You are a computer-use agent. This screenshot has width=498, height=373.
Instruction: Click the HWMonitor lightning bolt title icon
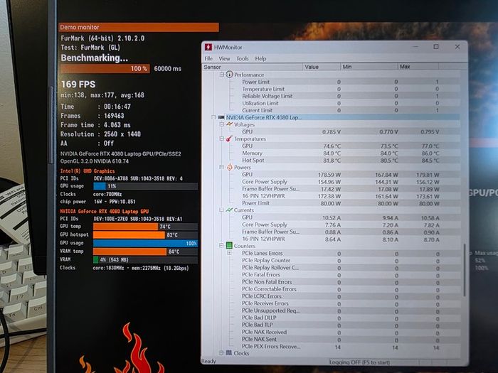click(208, 48)
